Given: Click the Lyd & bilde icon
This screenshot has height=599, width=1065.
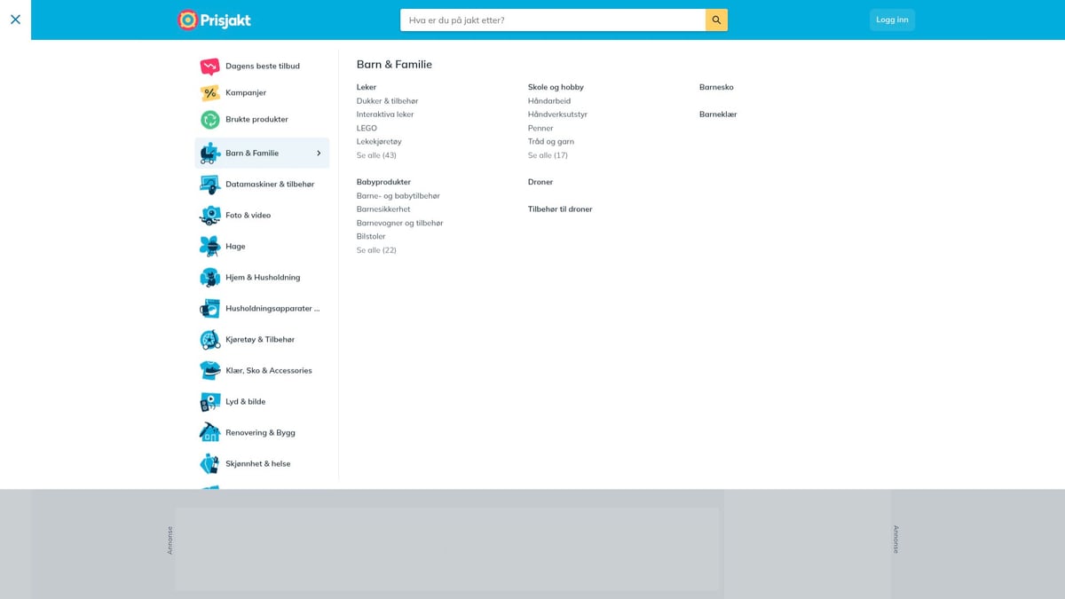Looking at the screenshot, I should tap(209, 401).
